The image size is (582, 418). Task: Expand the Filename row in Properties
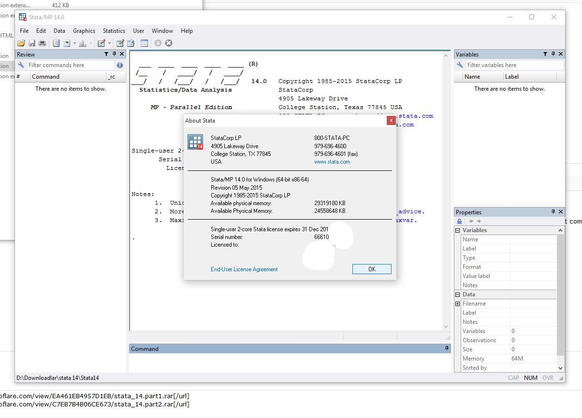(458, 304)
